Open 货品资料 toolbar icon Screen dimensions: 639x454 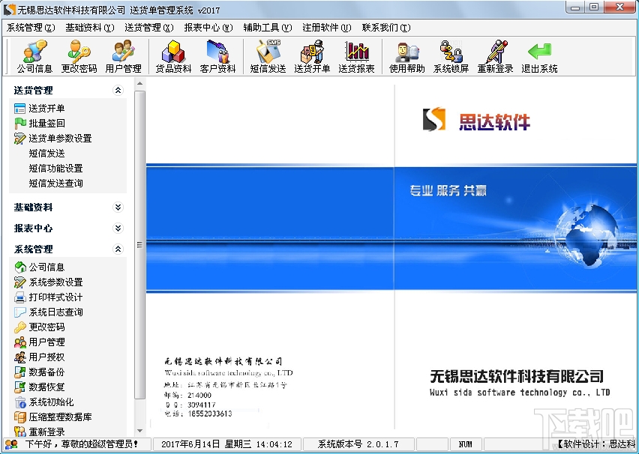pyautogui.click(x=173, y=57)
